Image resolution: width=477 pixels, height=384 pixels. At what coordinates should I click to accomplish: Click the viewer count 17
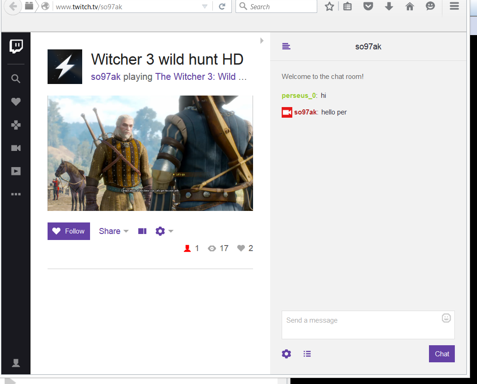click(224, 248)
